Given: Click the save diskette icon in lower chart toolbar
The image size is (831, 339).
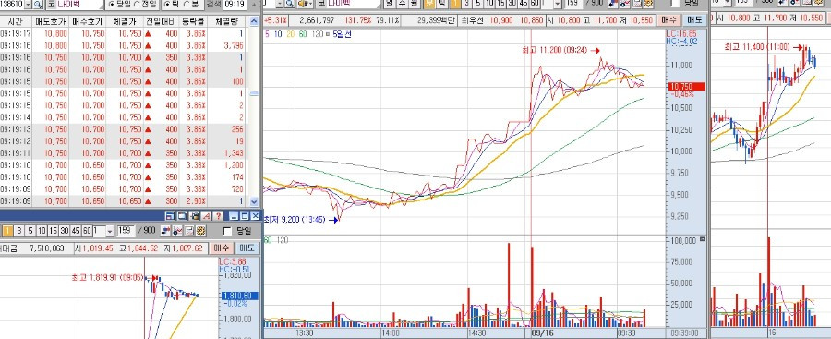Looking at the screenshot, I should pos(188,231).
